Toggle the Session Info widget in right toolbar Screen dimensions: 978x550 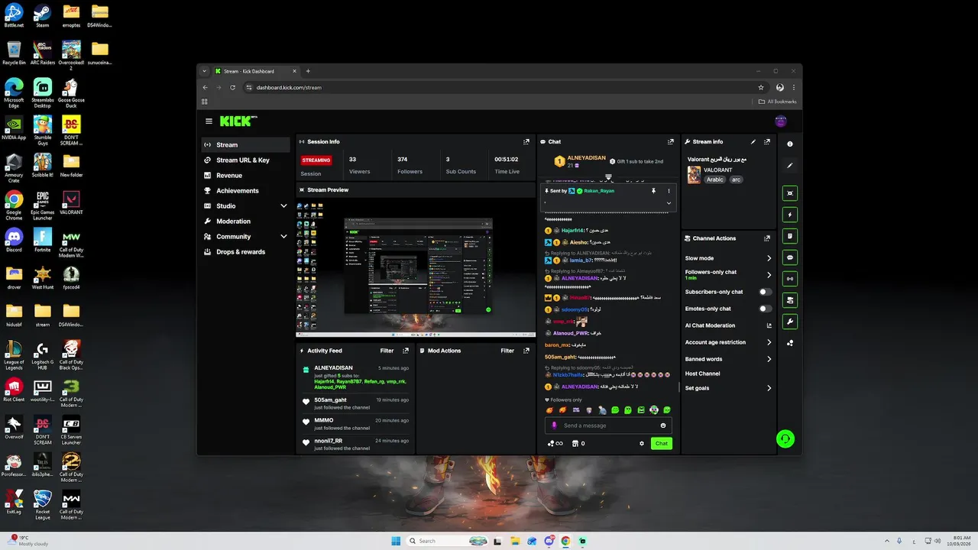(790, 278)
